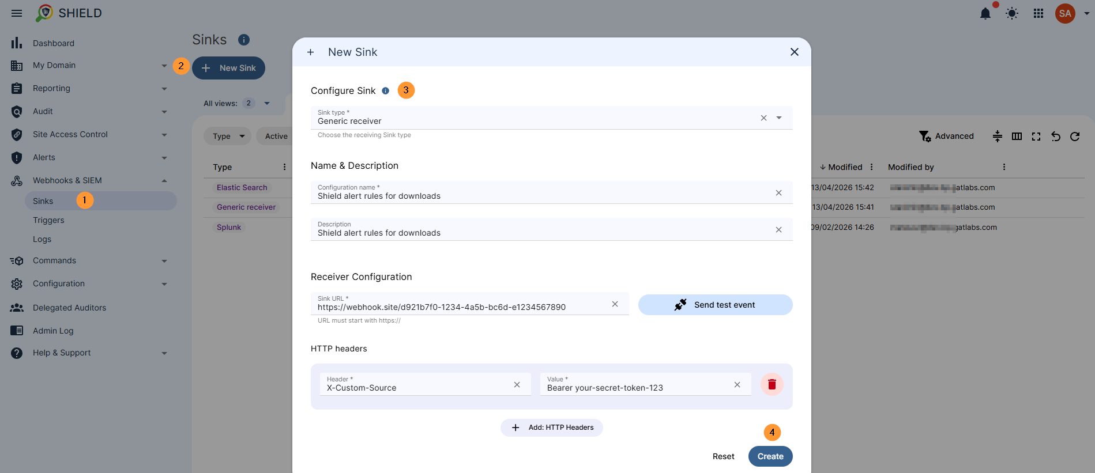
Task: Select Sinks in the sidebar
Action: pos(101,201)
